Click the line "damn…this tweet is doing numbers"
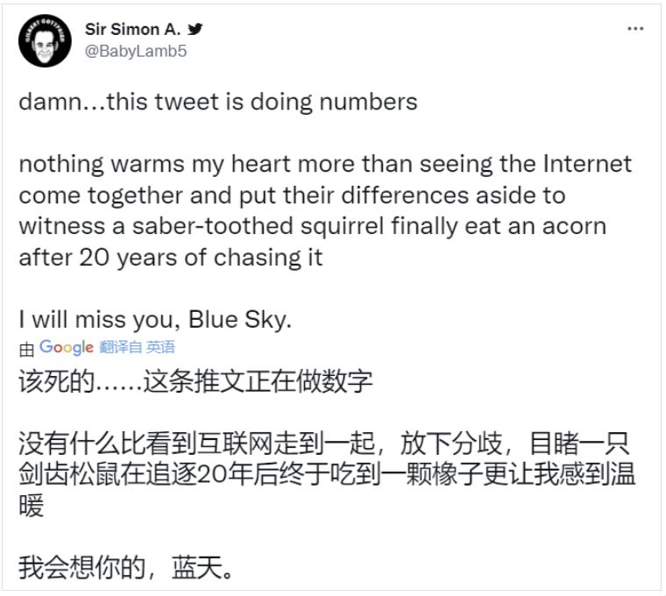Viewport: 666px width, 596px height. pos(218,102)
